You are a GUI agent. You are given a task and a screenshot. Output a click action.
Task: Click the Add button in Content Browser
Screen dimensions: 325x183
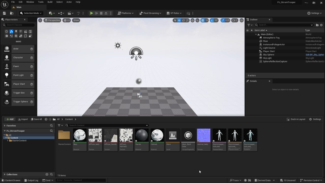tap(10, 119)
